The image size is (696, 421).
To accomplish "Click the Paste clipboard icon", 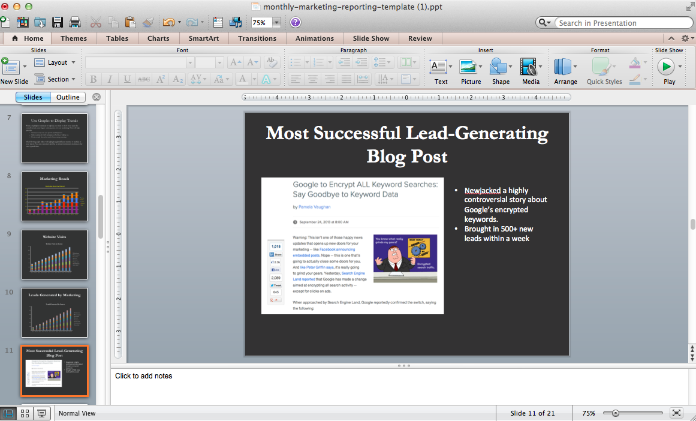I will coord(131,22).
